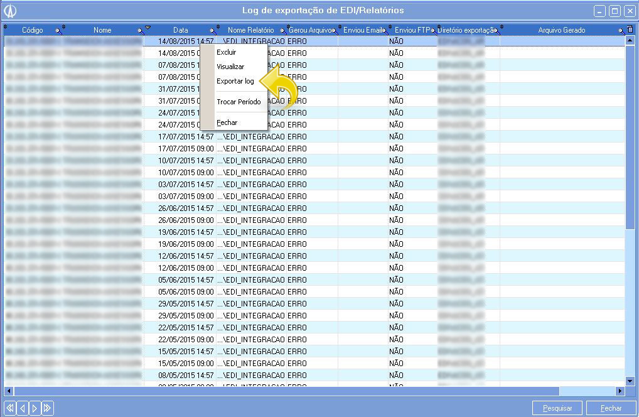639x417 pixels.
Task: Choose Exportar log from the context menu
Action: pyautogui.click(x=235, y=81)
